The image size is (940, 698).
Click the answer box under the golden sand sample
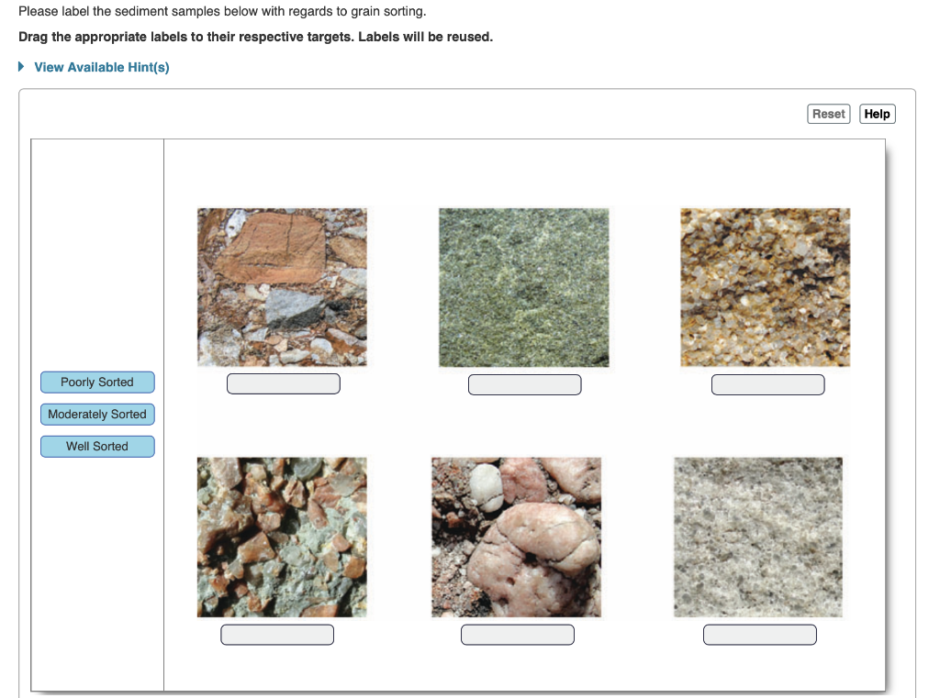click(767, 384)
